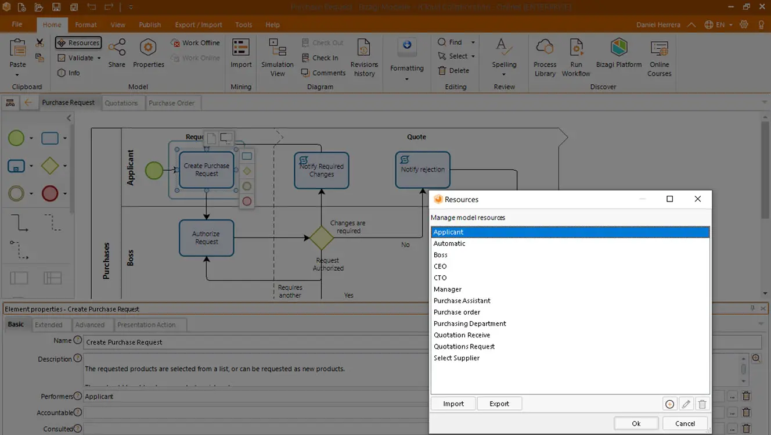The image size is (771, 435).
Task: Click the edit resource pencil icon
Action: pyautogui.click(x=686, y=404)
